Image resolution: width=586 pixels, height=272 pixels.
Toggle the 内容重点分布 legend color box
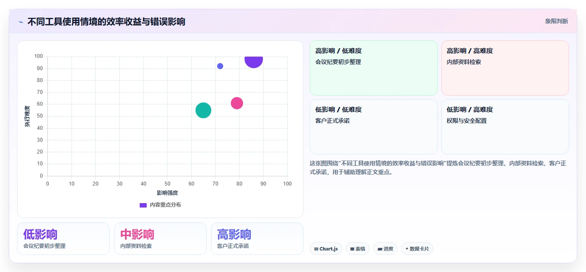point(143,205)
